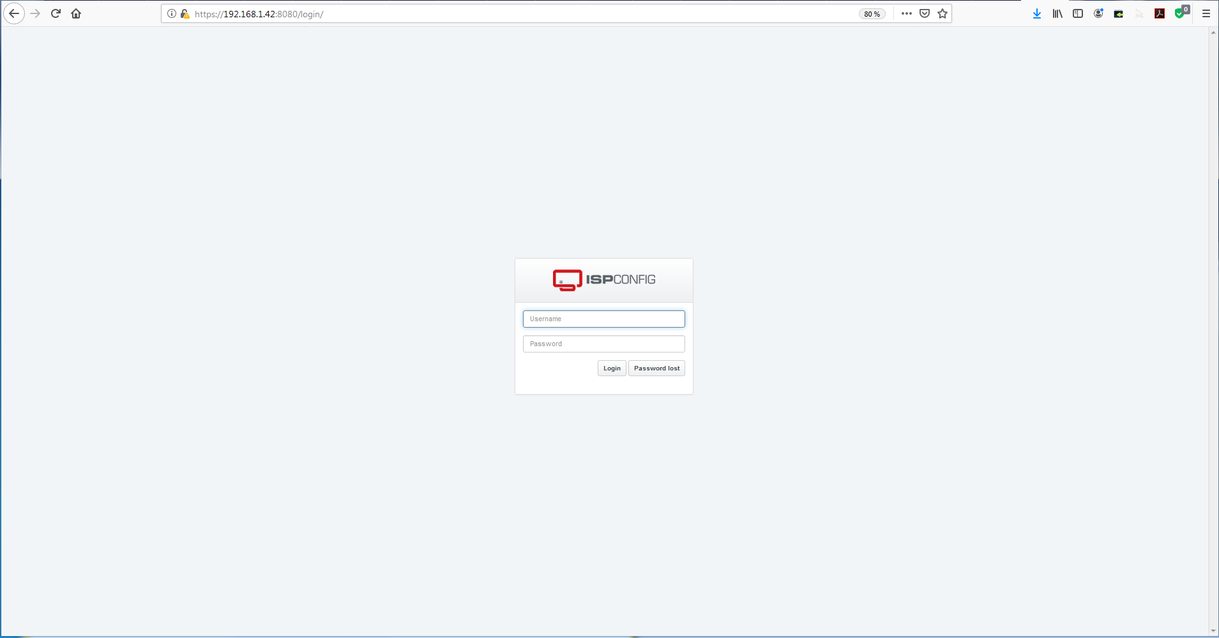Click the page scrollbar up arrow
This screenshot has width=1219, height=638.
1213,32
